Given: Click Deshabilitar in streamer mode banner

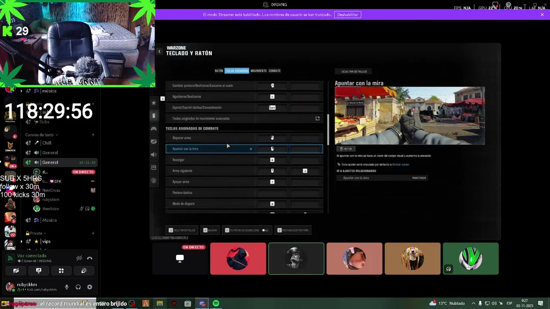Looking at the screenshot, I should click(x=348, y=15).
